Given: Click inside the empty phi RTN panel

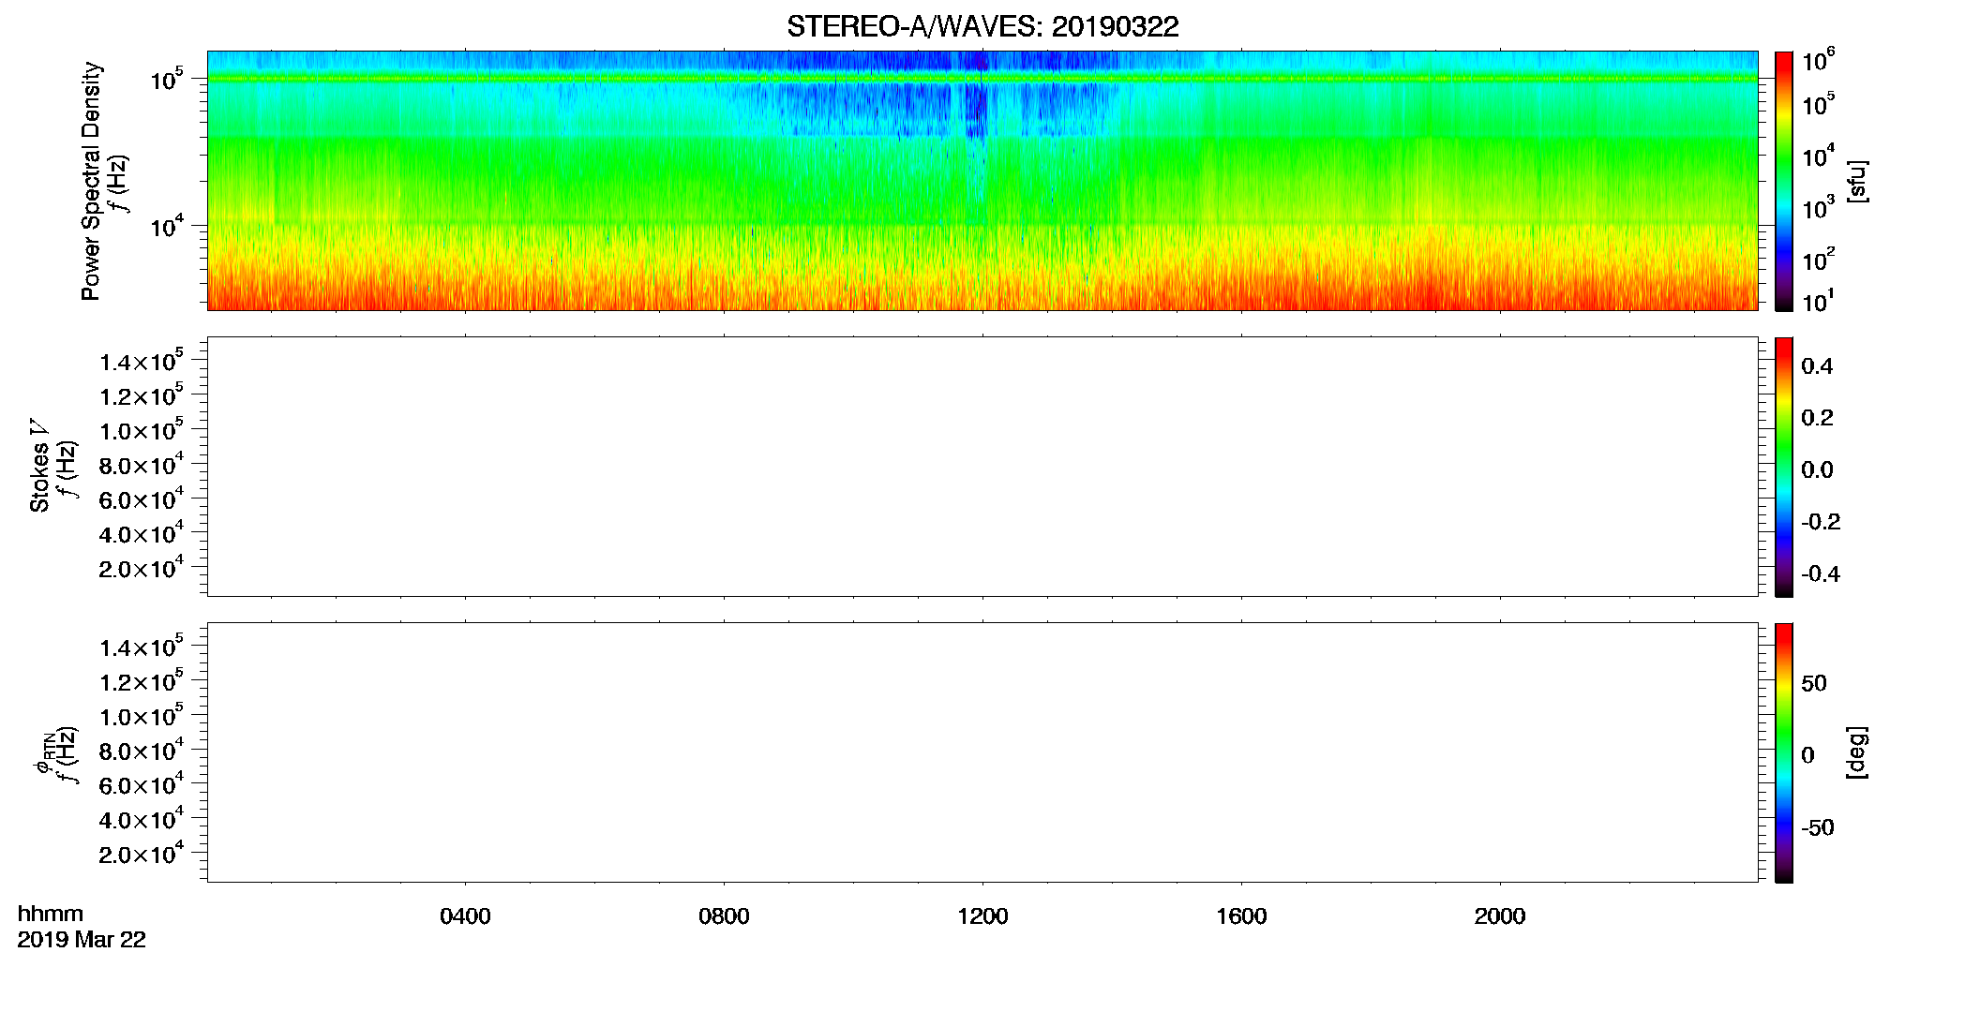Looking at the screenshot, I should click(x=982, y=752).
